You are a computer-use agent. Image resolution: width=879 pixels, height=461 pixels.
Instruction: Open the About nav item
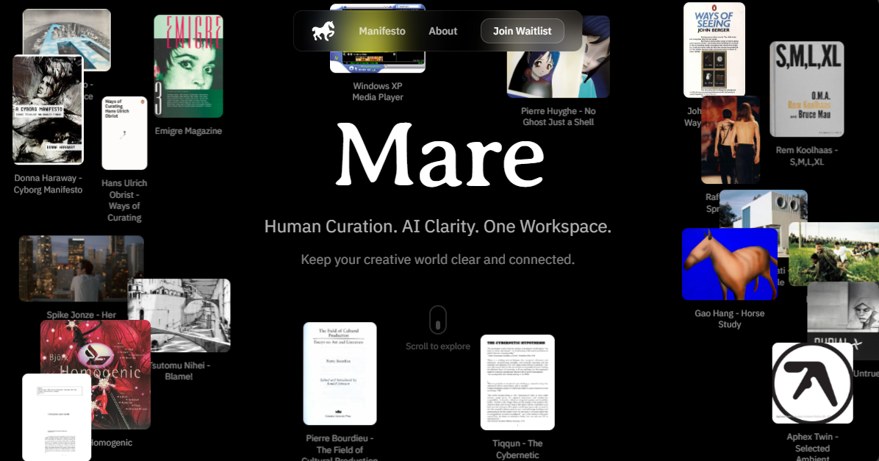(x=443, y=32)
